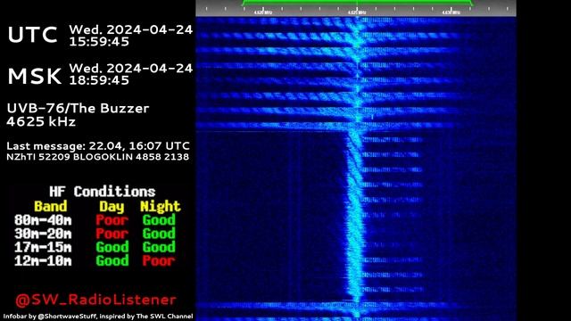This screenshot has height=321, width=571.
Task: Click the Day column header
Action: 112,207
